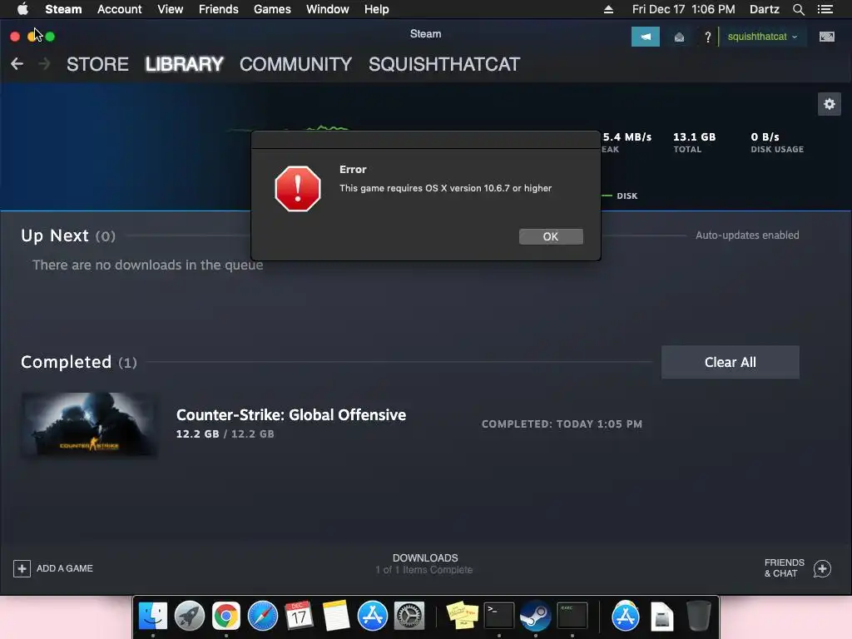Switch to the COMMUNITY tab

pos(295,64)
